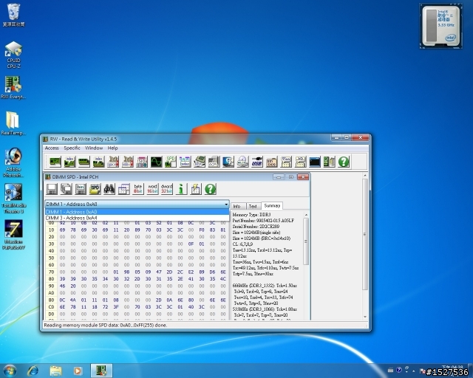Open the SMBIOS tool icon

[x=271, y=162]
